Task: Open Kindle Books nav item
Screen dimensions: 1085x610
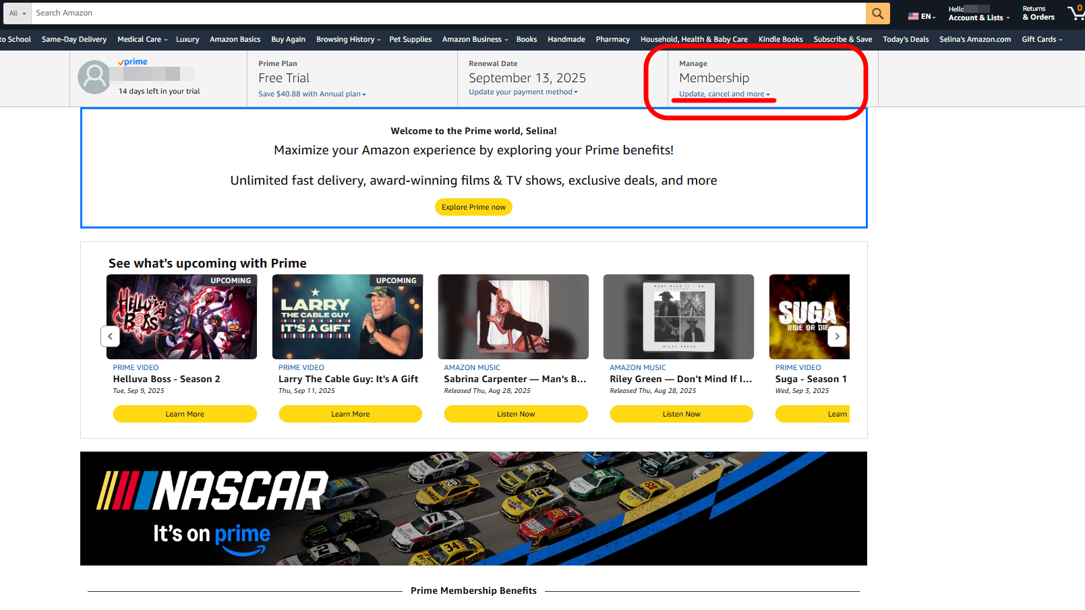Action: (780, 39)
